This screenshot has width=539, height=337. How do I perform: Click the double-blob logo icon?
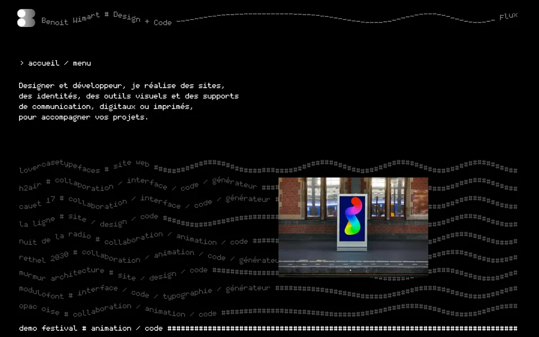coord(26,18)
